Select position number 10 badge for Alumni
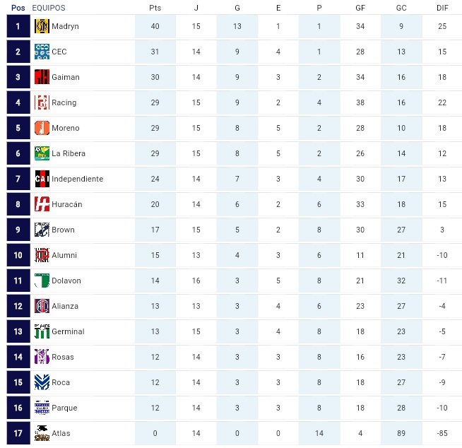Screen dimensions: 462x448 (18, 255)
